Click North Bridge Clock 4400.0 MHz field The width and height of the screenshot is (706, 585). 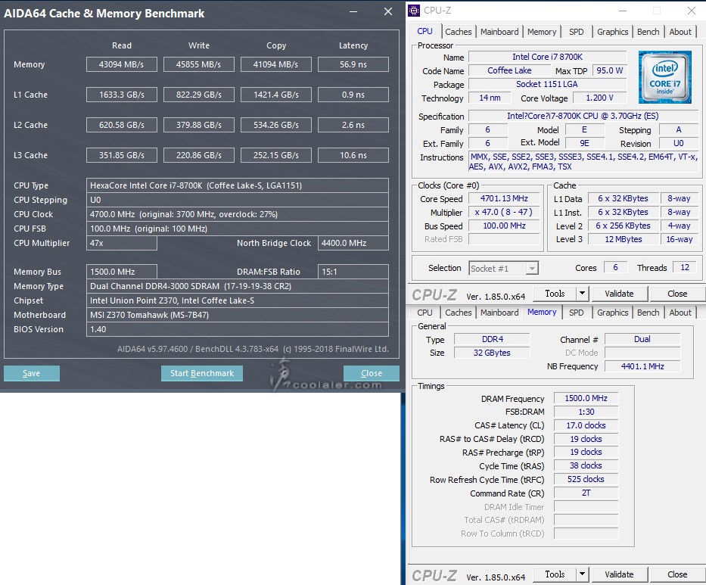coord(353,243)
